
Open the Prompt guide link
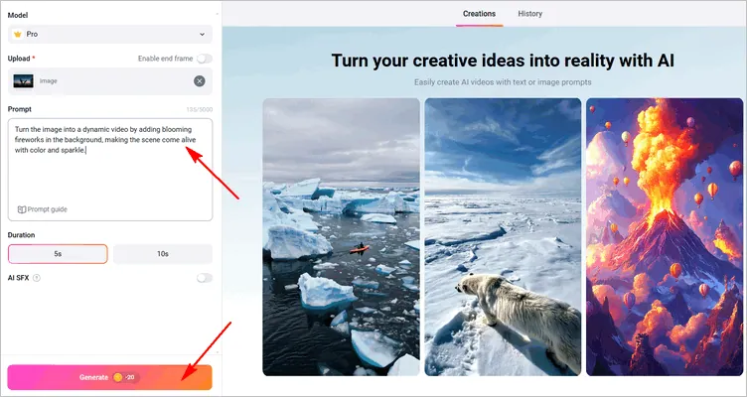click(43, 209)
